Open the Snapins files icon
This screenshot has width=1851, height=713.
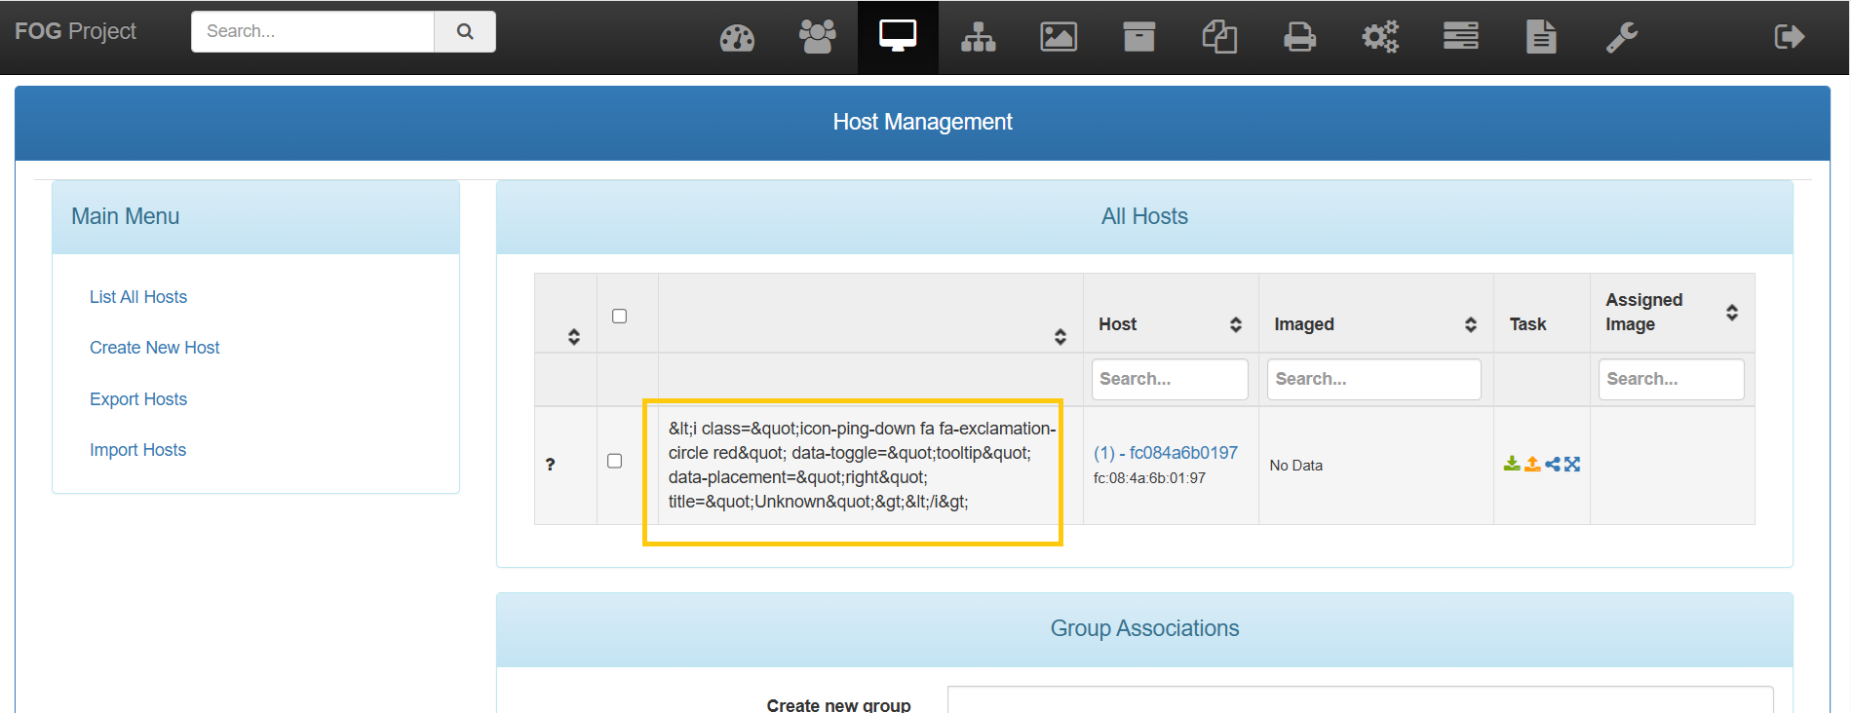pos(1219,37)
